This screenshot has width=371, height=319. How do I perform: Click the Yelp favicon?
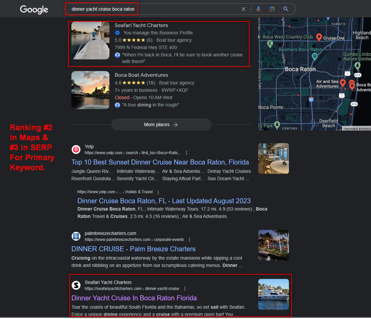pyautogui.click(x=76, y=149)
